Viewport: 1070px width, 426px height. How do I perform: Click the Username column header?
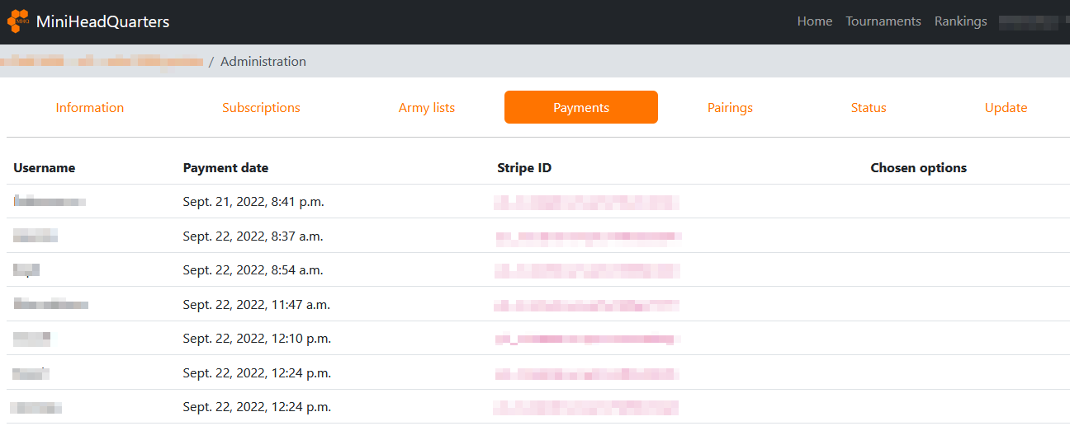click(x=45, y=168)
